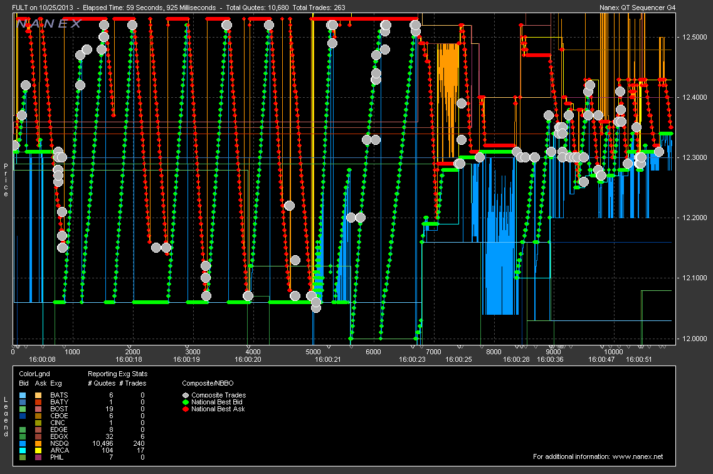Click the CBOE exchange name
713x474 pixels.
(59, 416)
